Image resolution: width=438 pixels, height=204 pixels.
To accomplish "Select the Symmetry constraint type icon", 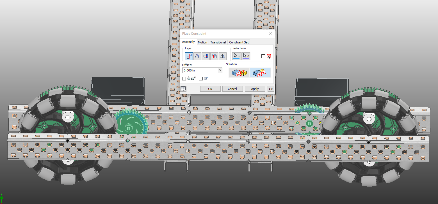I will pos(223,56).
